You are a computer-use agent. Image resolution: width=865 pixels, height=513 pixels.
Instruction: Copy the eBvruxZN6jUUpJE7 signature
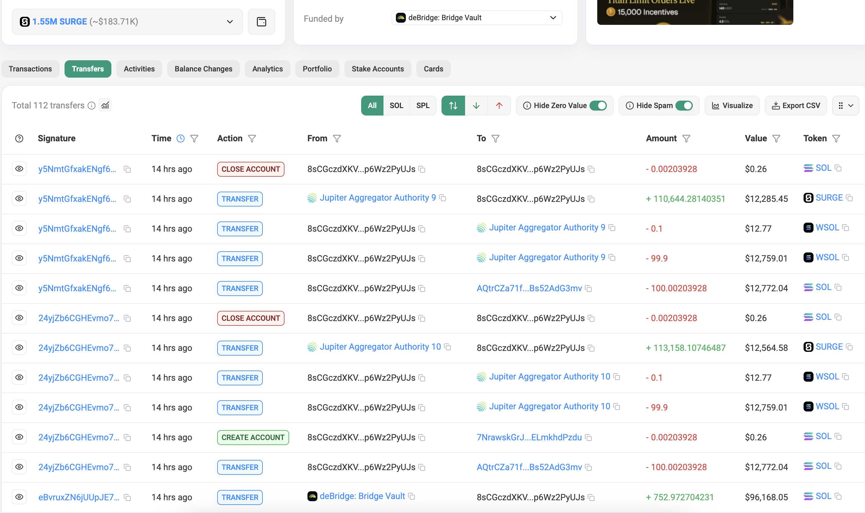pyautogui.click(x=128, y=497)
